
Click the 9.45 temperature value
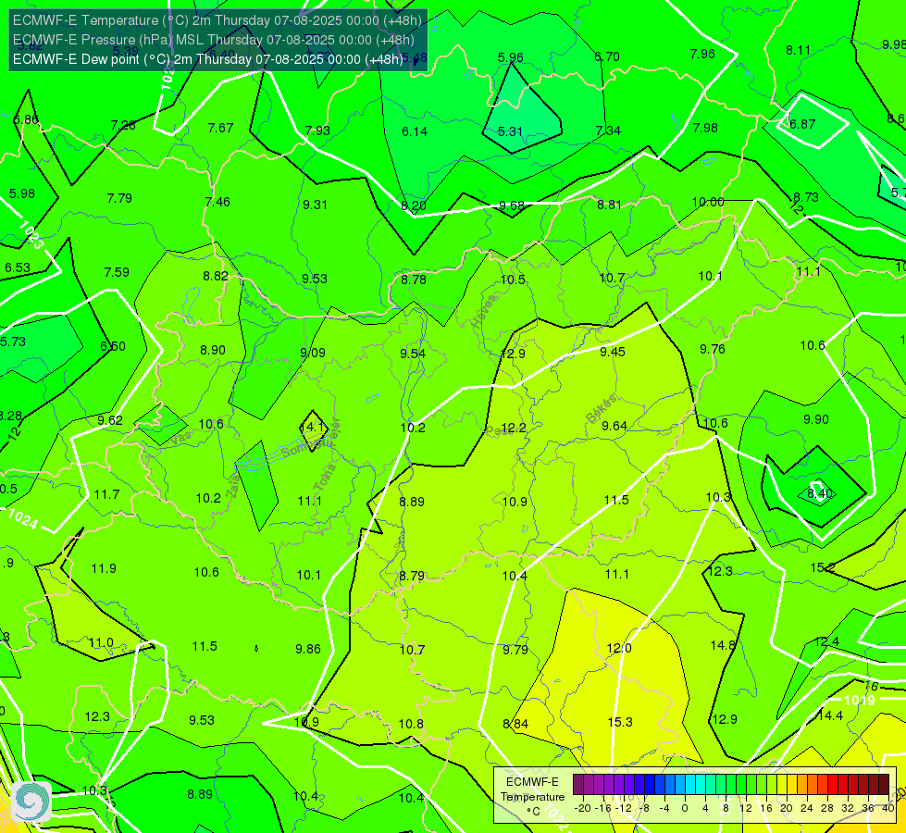(x=613, y=352)
